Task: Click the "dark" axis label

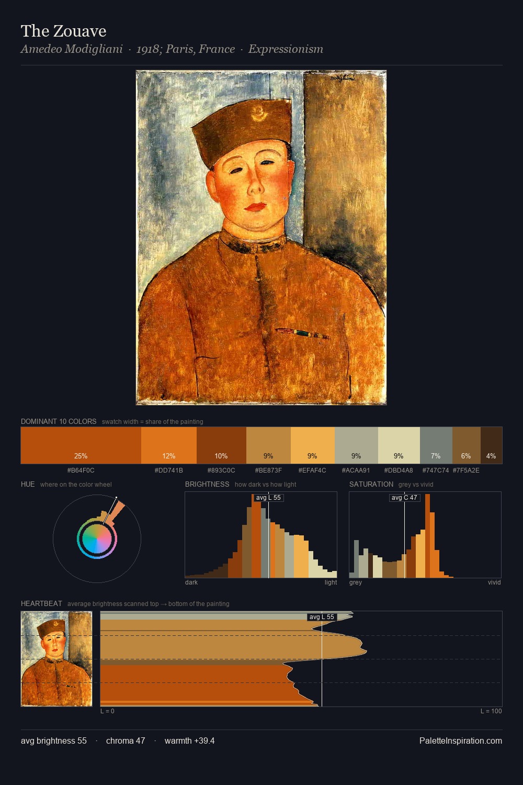Action: coord(191,582)
